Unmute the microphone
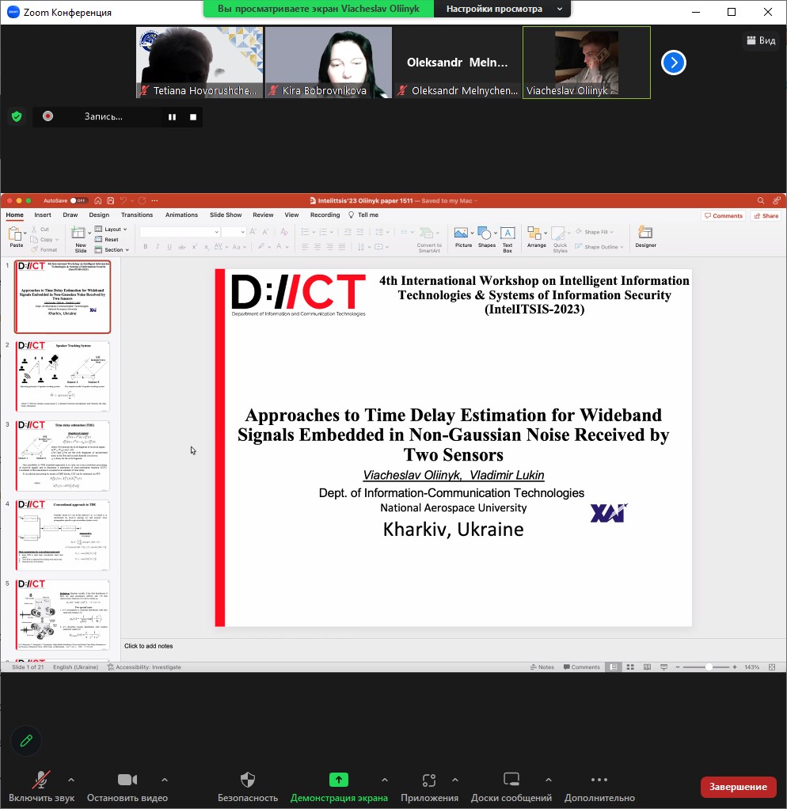 pos(41,781)
